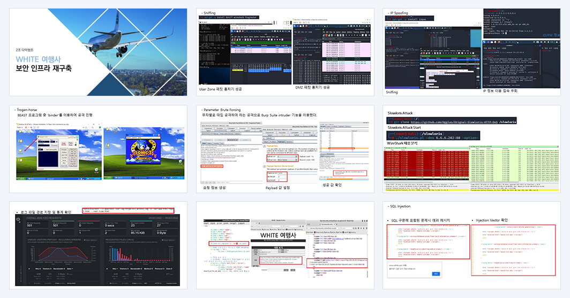Click caption 'DMZ 패킷 훔치기 성공'

coord(312,88)
